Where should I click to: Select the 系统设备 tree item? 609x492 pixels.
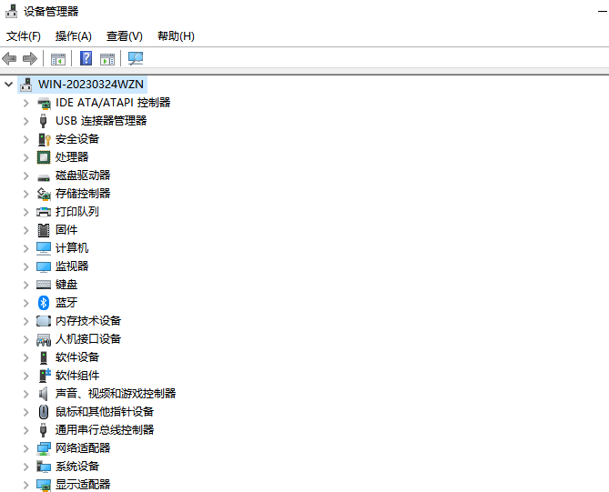pyautogui.click(x=77, y=467)
